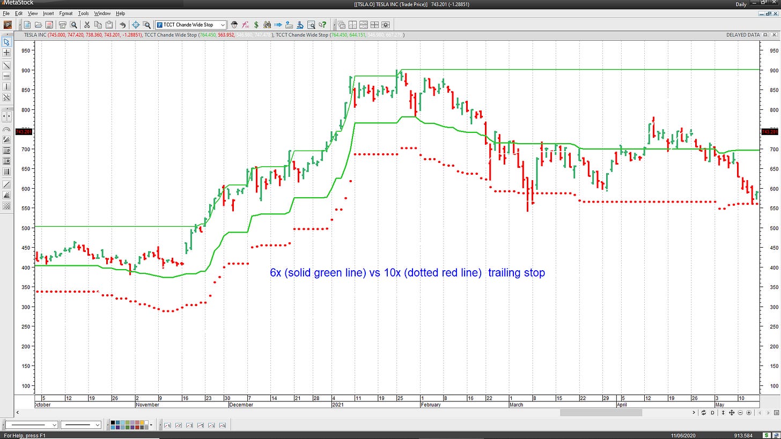Click the microscope icon in toolbar
The width and height of the screenshot is (781, 439).
[x=300, y=25]
